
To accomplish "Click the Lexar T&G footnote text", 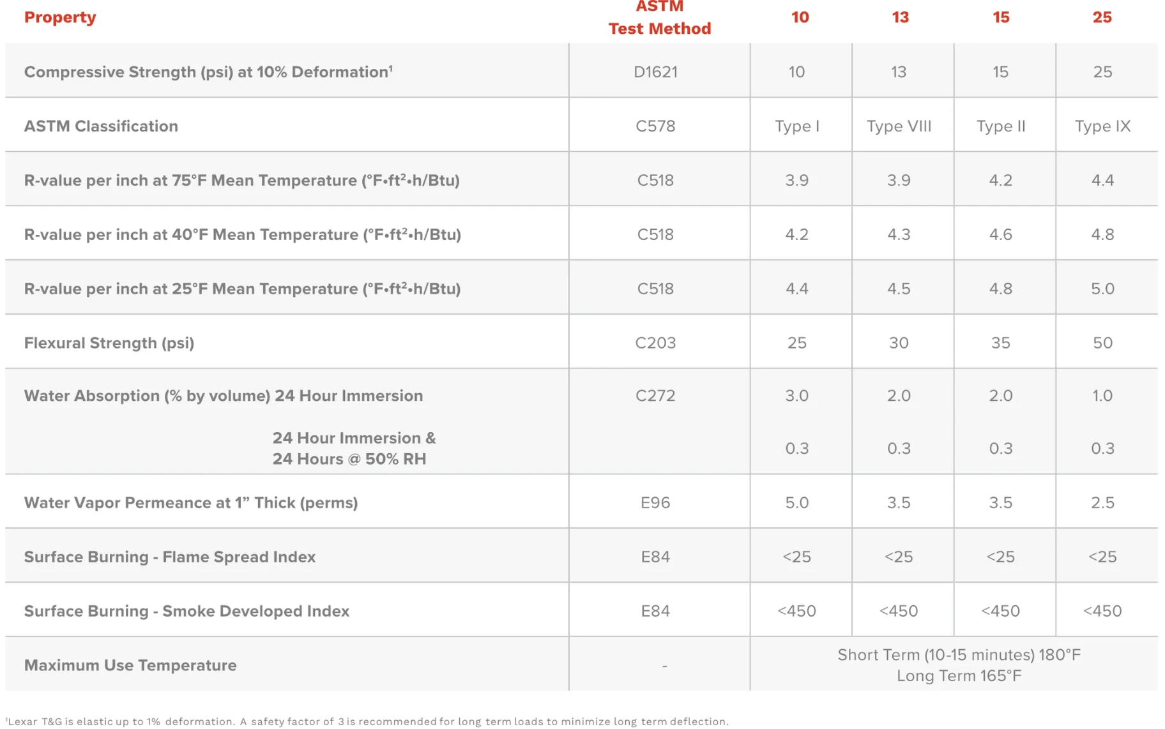I will click(x=367, y=721).
